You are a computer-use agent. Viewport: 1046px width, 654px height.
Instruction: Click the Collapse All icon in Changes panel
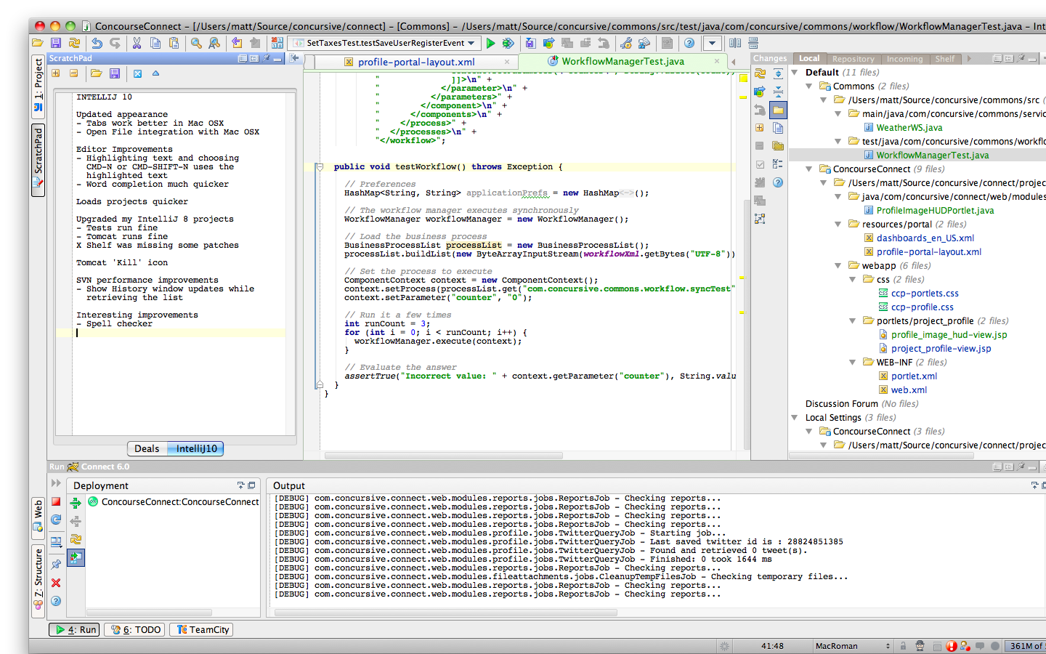point(778,92)
